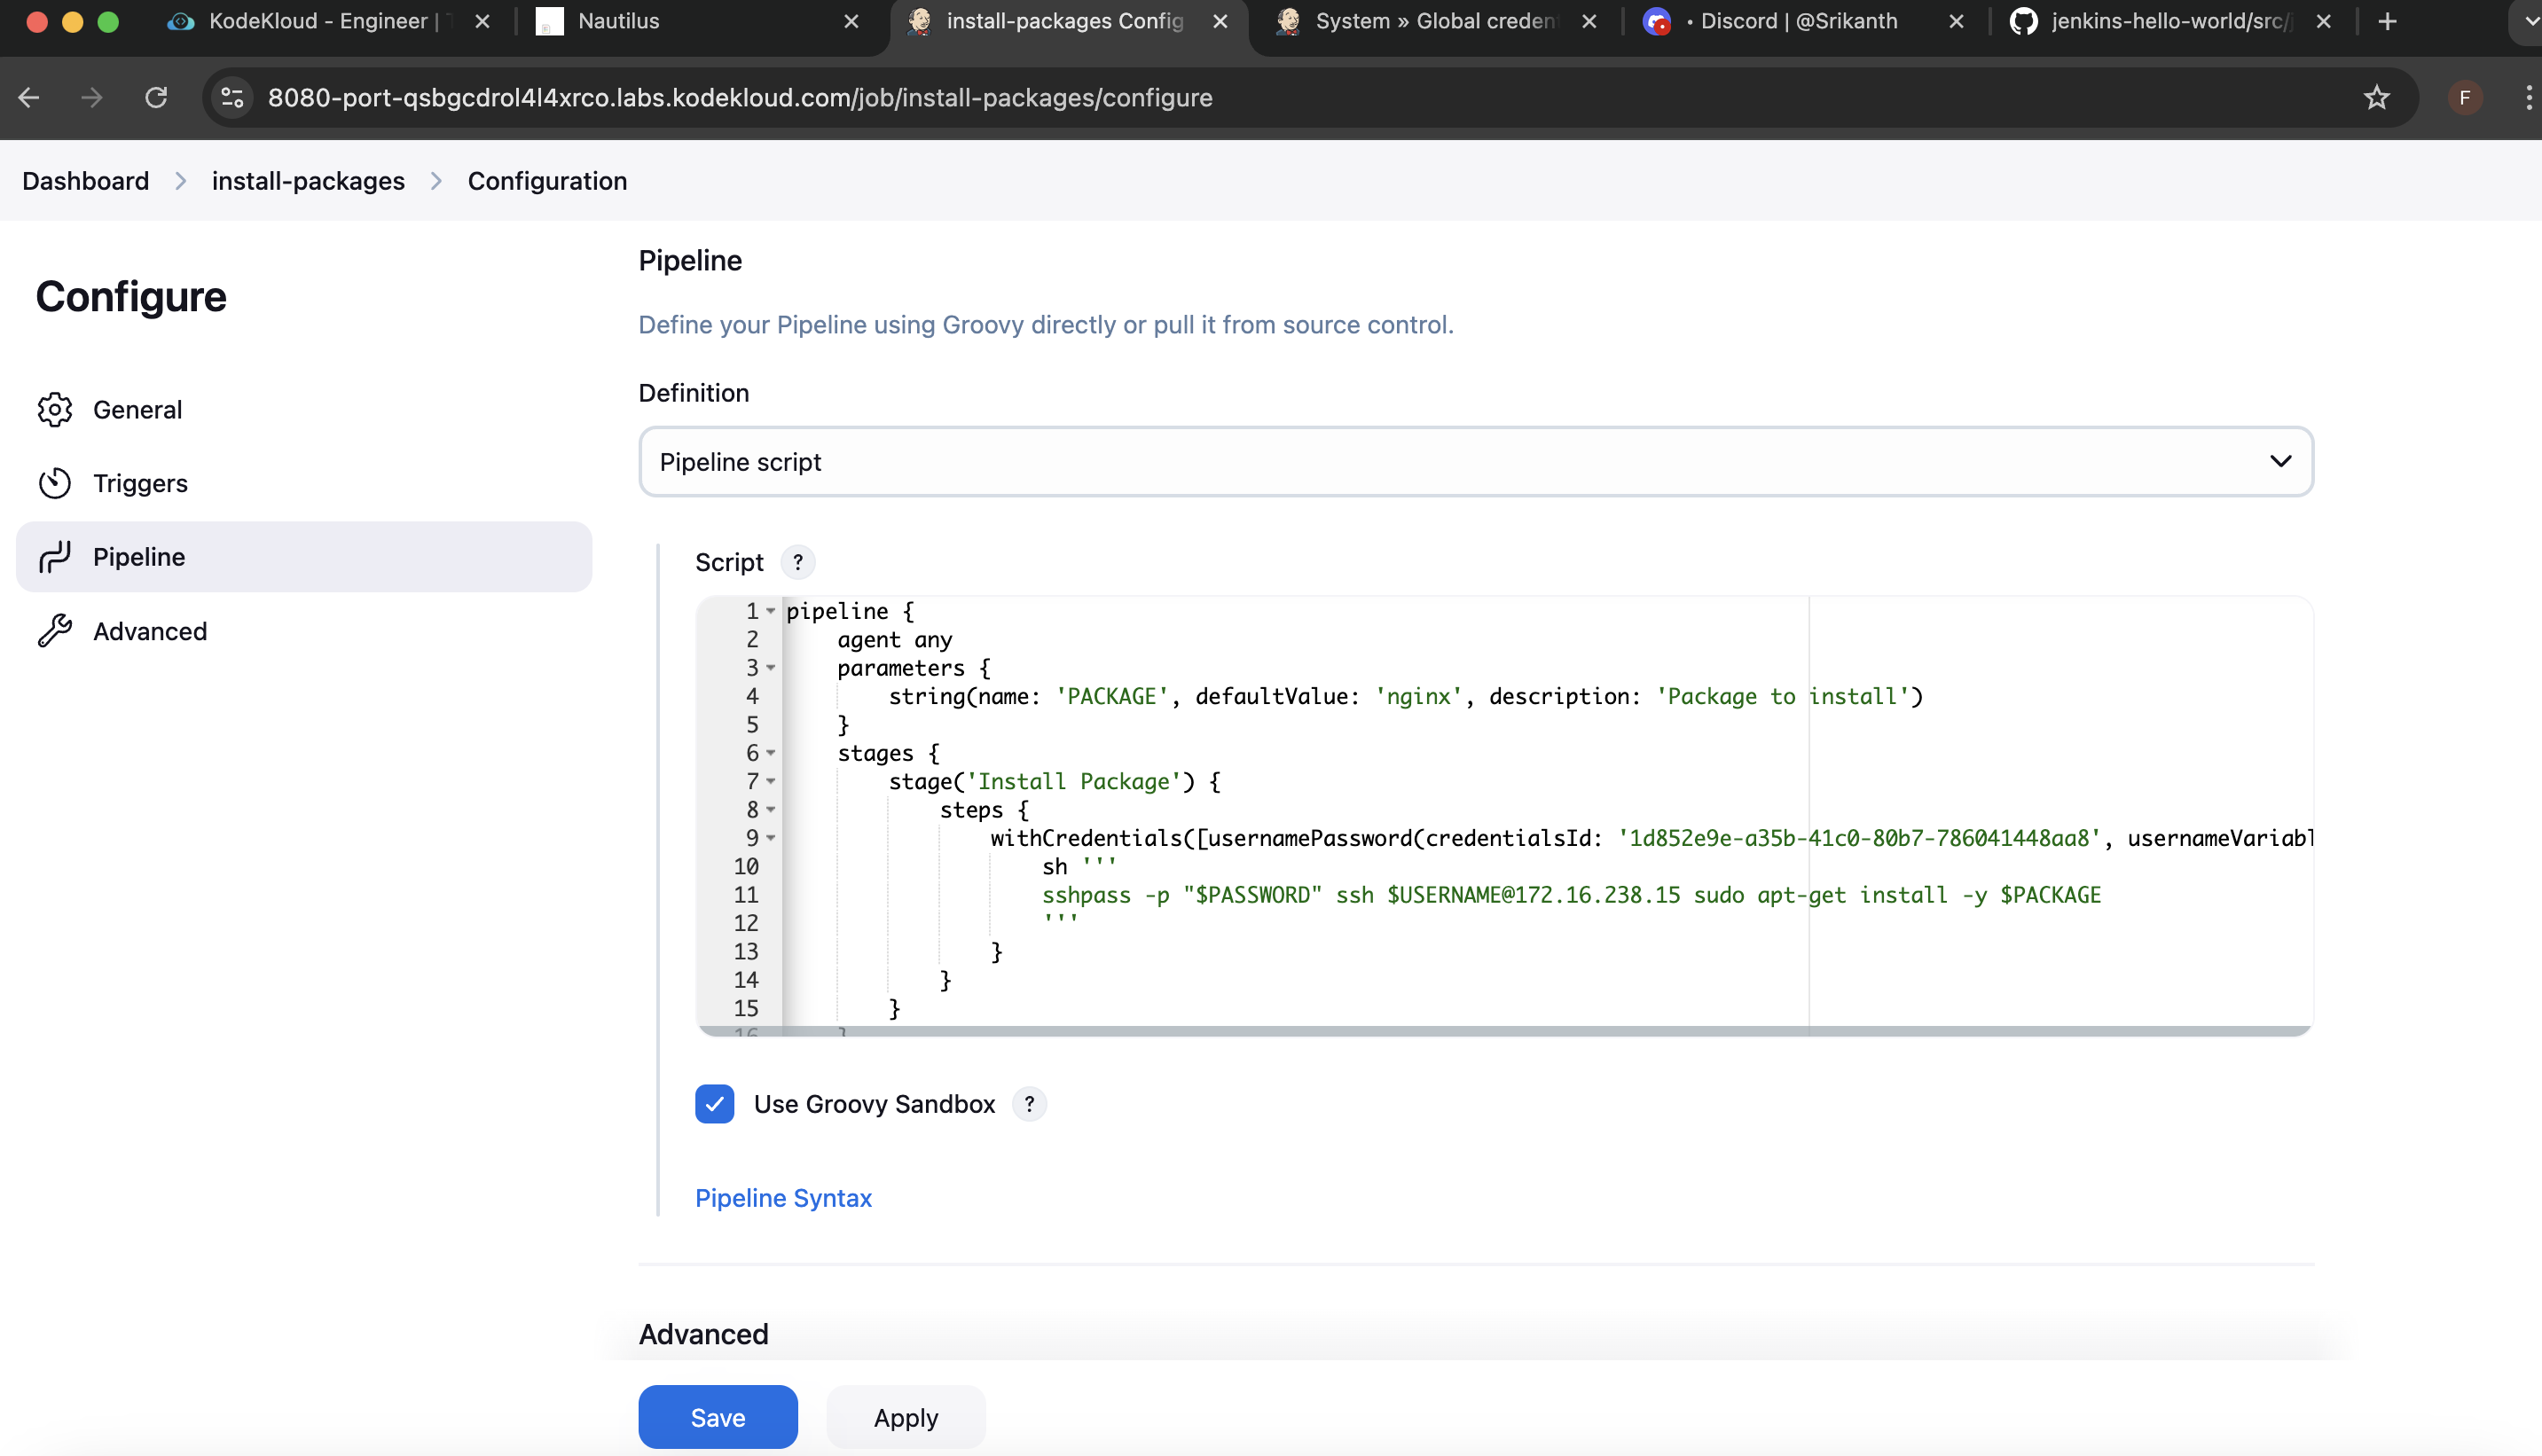The image size is (2542, 1456).
Task: Open new browser tab with plus icon
Action: pos(2388,21)
